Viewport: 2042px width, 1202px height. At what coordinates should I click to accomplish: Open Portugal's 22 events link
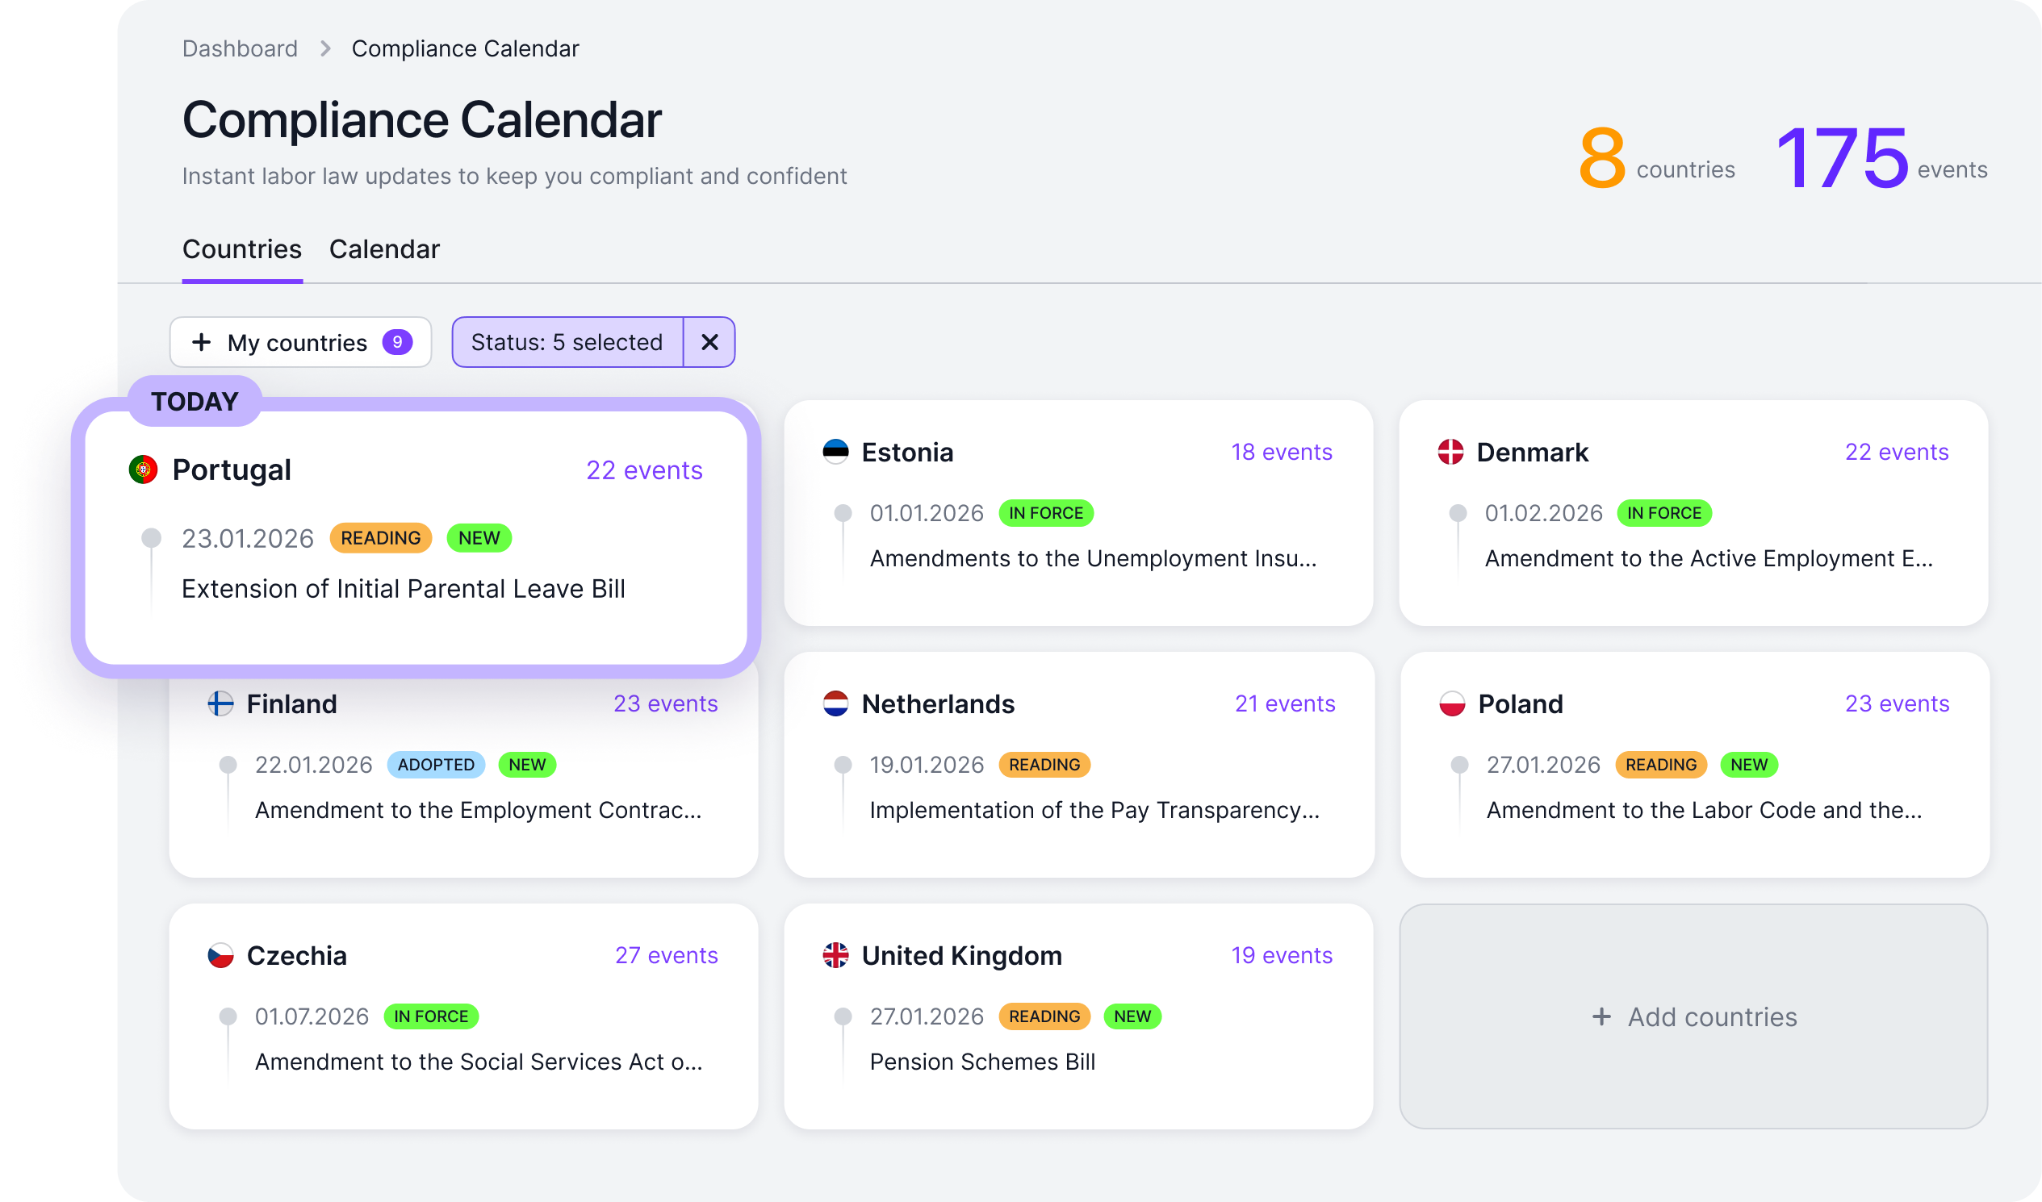pyautogui.click(x=644, y=470)
